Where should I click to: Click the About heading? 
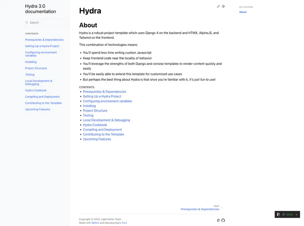click(x=88, y=25)
